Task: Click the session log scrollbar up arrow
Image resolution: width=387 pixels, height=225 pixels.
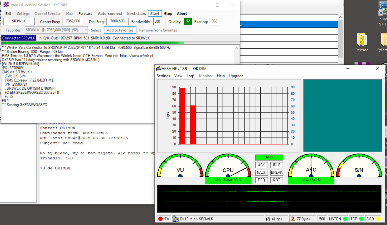Action: click(x=237, y=48)
